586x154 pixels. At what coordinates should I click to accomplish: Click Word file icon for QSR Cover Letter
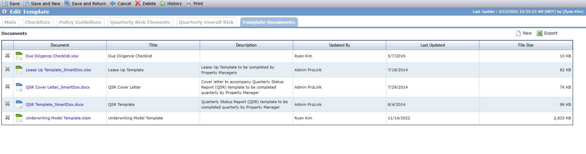pyautogui.click(x=19, y=87)
